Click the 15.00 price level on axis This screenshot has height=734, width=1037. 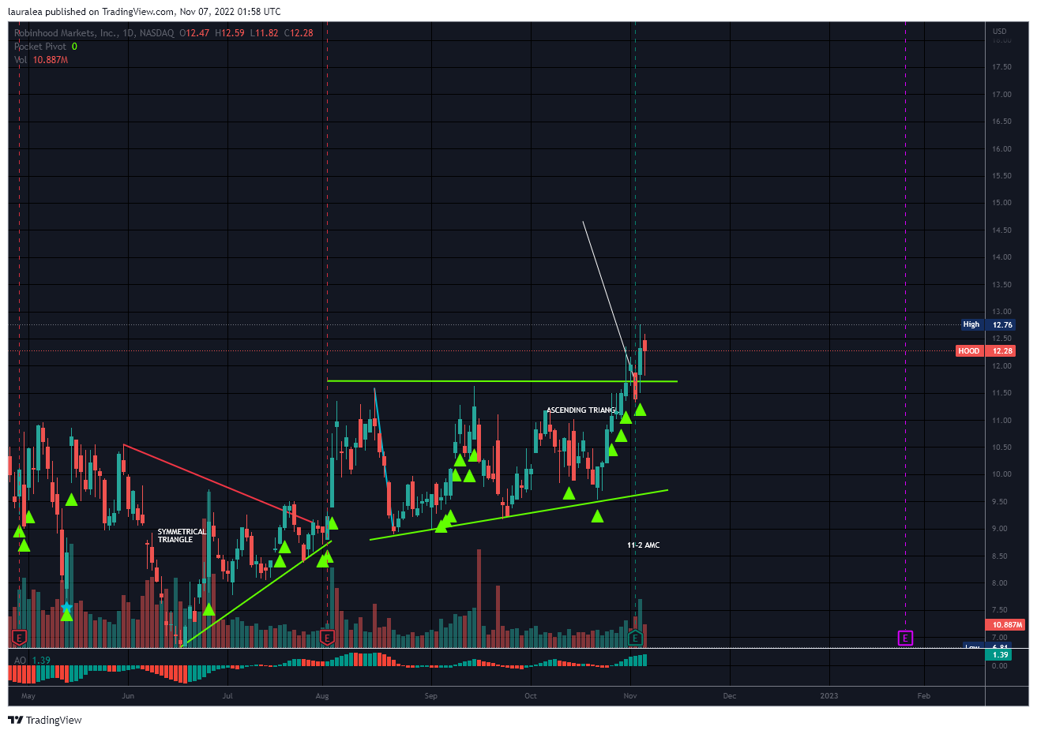point(1001,203)
